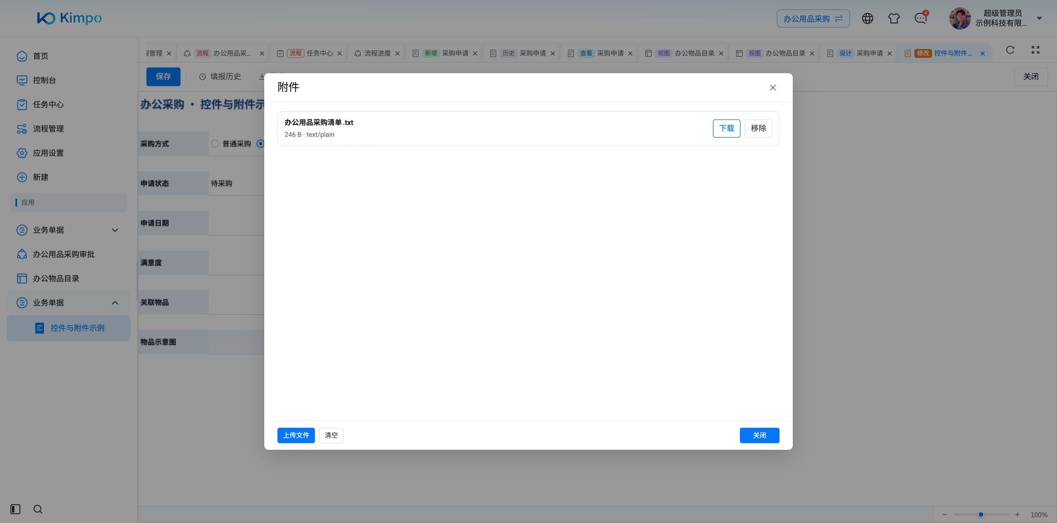
Task: Click the zoom slider handle
Action: (x=981, y=515)
